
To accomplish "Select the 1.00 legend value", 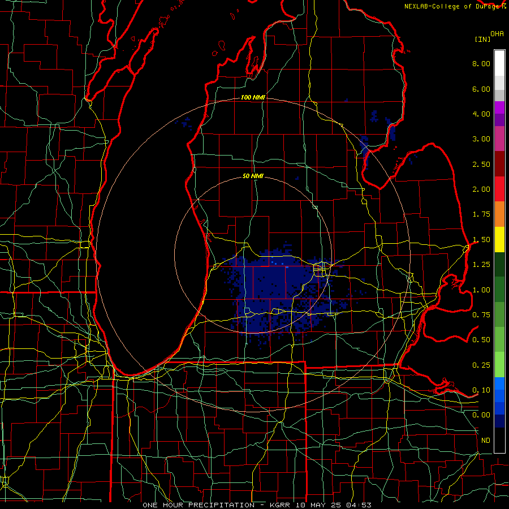I will point(481,290).
